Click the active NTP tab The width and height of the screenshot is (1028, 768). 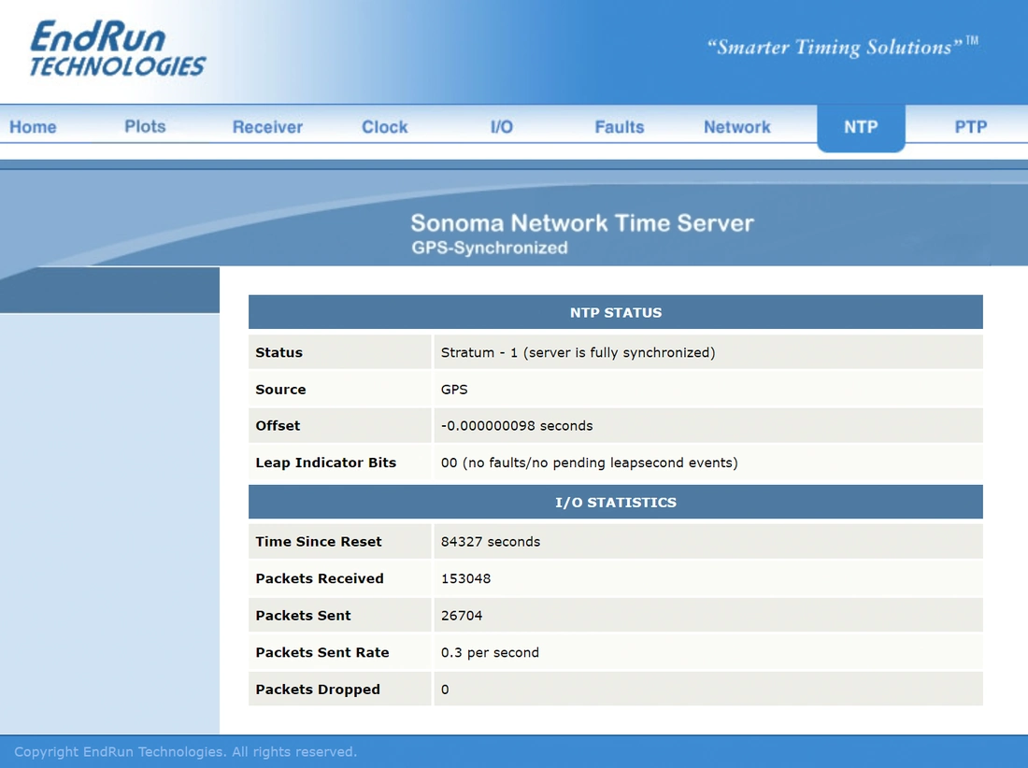tap(861, 127)
